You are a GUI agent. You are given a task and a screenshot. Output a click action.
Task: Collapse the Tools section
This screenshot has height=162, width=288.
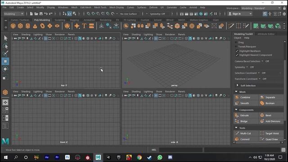pos(236,128)
